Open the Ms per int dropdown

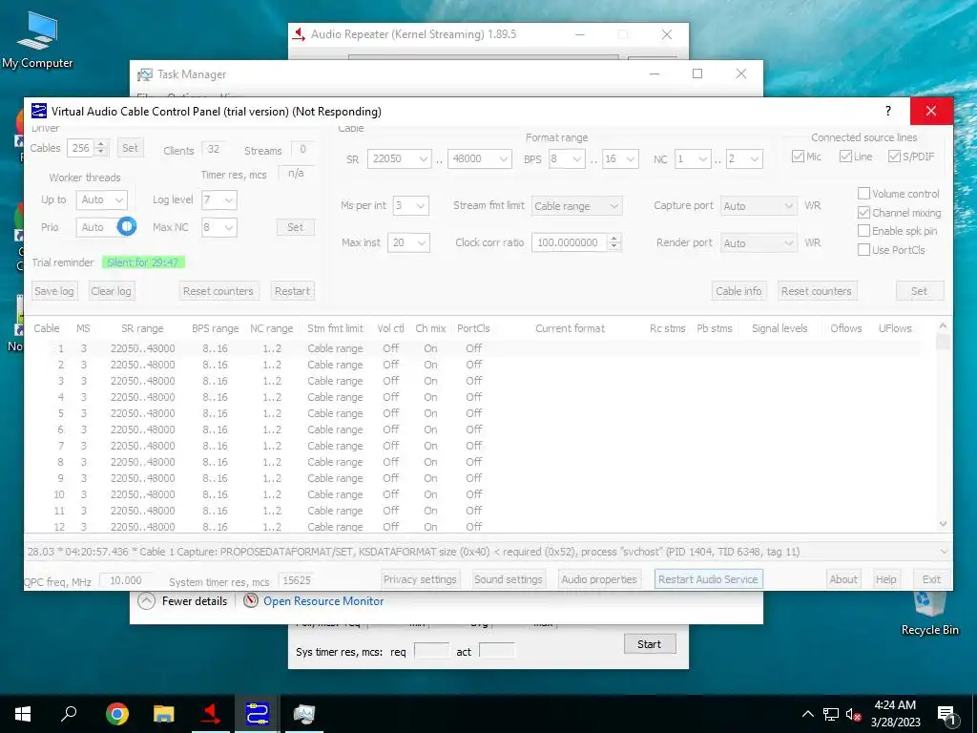410,206
